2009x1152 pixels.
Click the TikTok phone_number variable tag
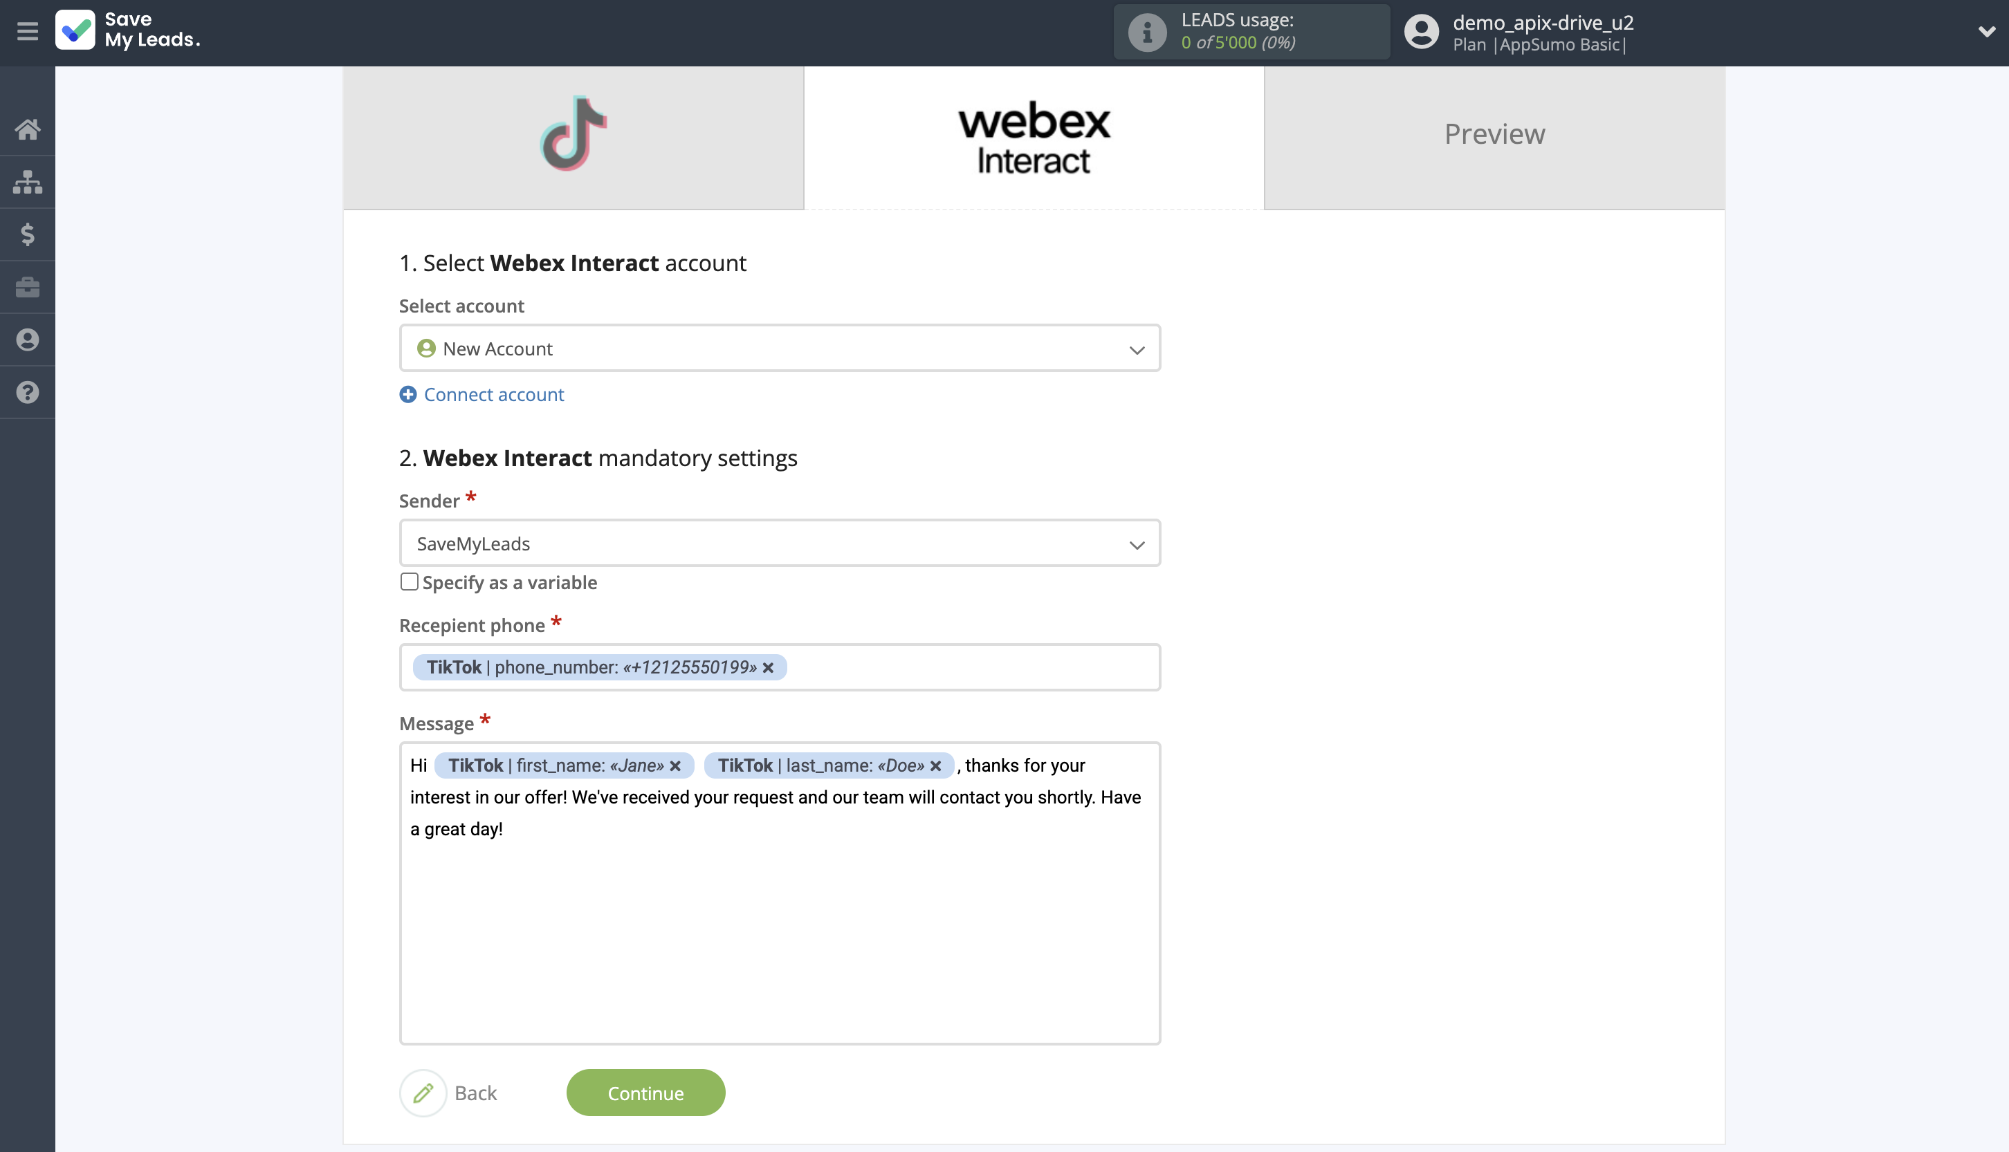599,668
